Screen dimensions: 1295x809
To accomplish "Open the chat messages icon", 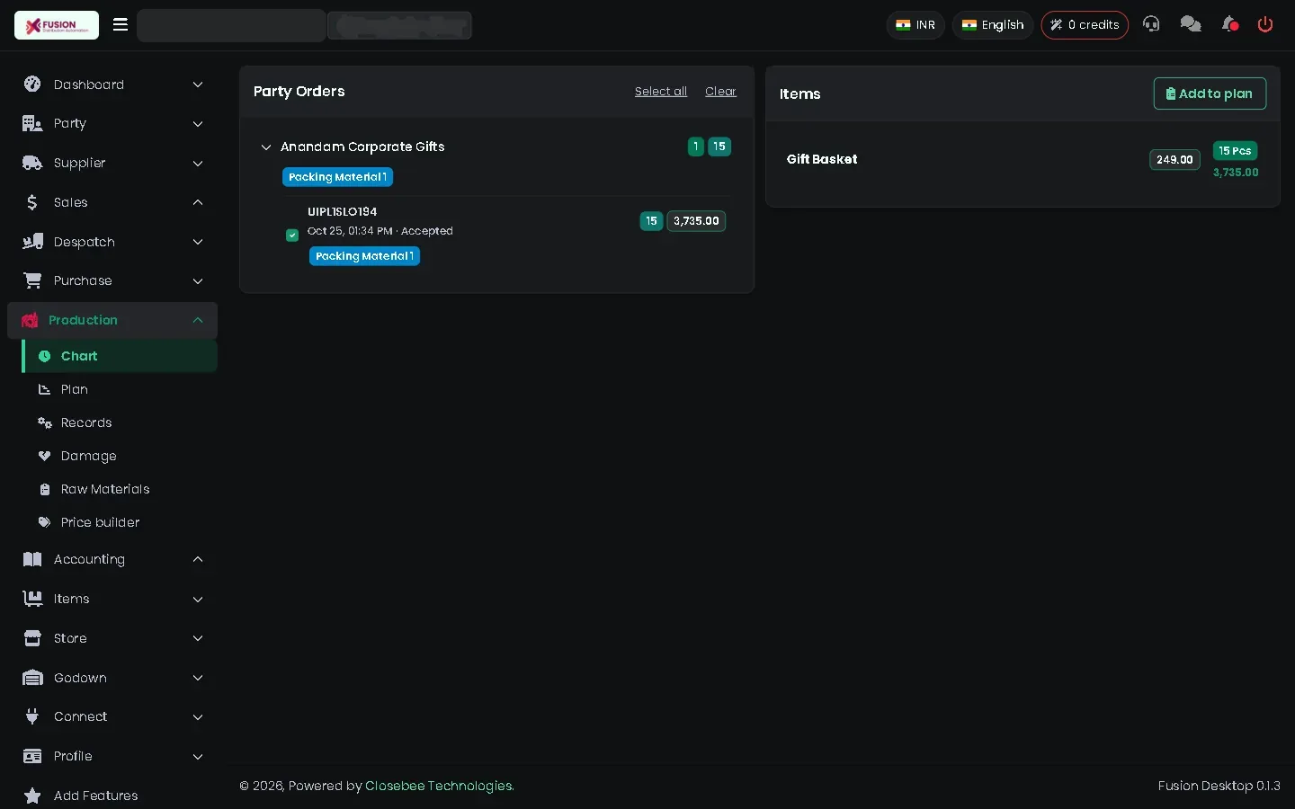I will [x=1191, y=24].
